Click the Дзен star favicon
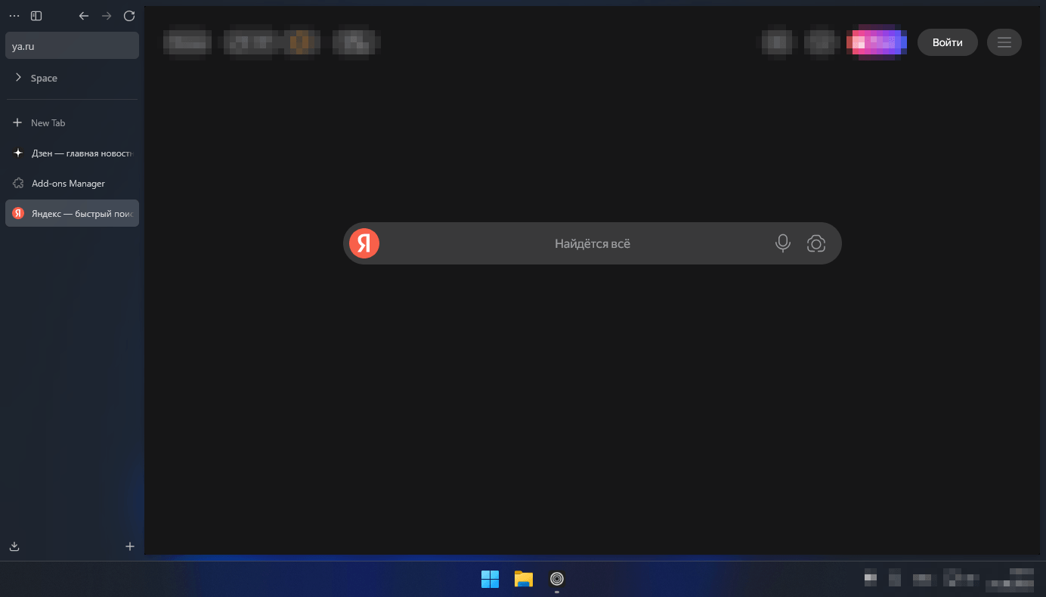 [18, 153]
